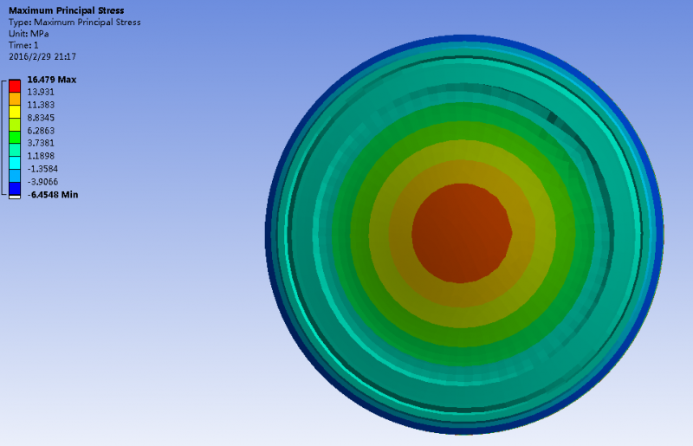
Task: Click the 'Time: 1' label
Action: 23,45
